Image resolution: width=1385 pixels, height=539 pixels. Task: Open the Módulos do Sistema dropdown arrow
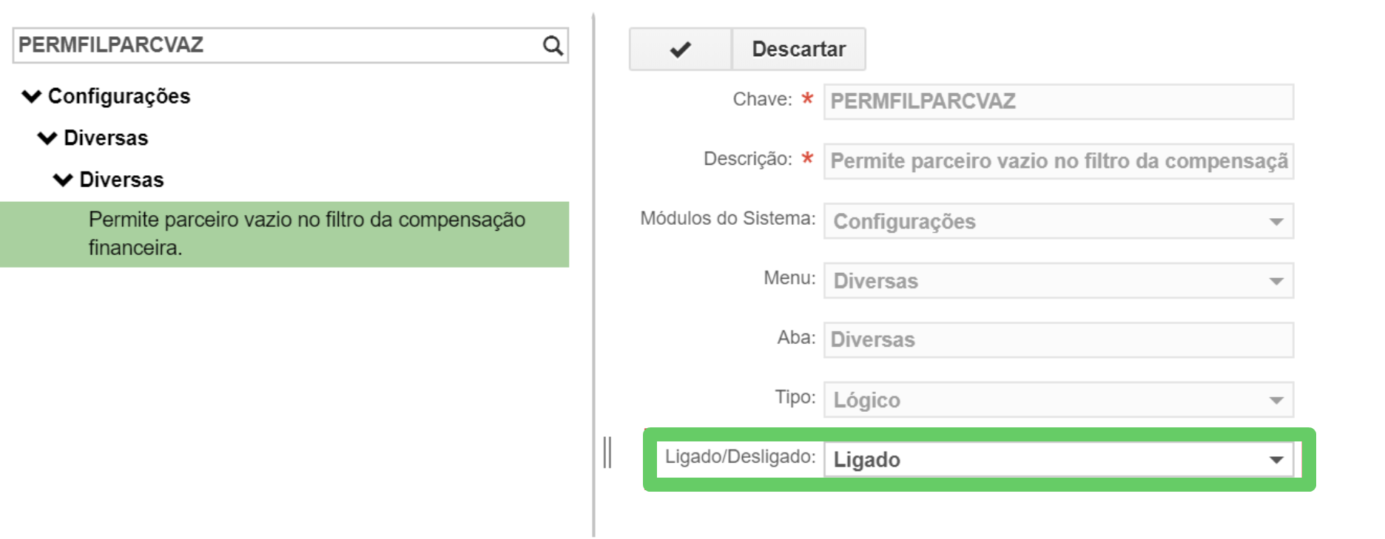click(x=1276, y=222)
